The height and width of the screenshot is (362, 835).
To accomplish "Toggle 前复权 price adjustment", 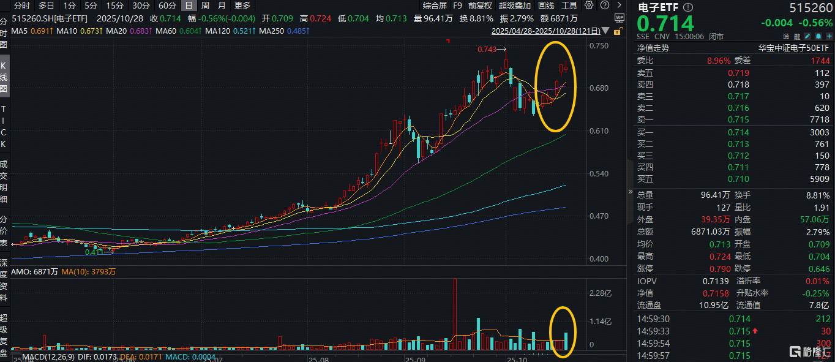I will [480, 6].
